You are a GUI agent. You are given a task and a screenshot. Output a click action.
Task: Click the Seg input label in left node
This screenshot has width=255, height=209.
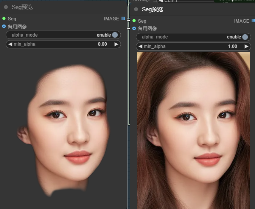coord(12,19)
